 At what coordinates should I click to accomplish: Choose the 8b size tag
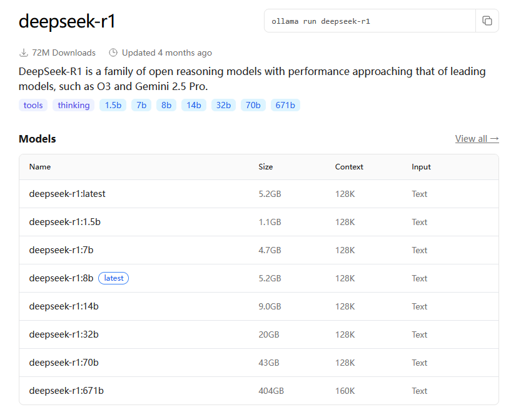tap(166, 105)
